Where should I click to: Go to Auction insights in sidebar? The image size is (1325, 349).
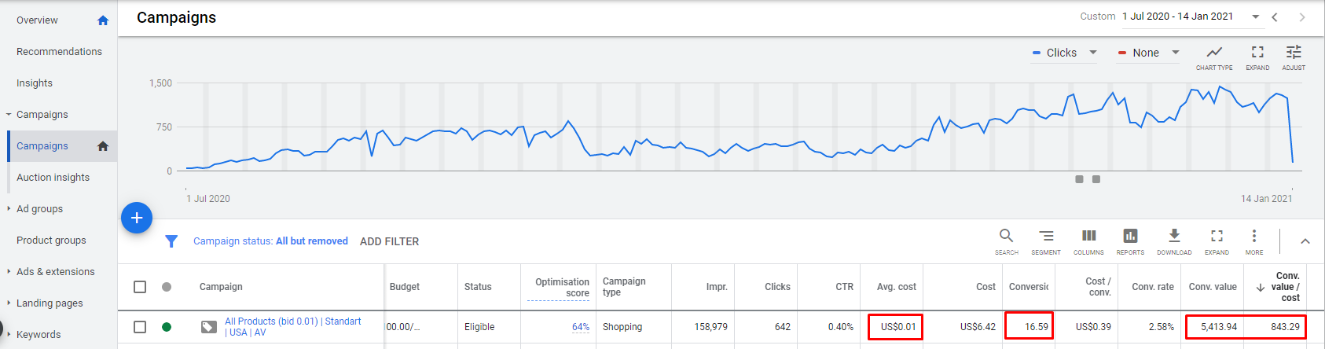pos(53,178)
